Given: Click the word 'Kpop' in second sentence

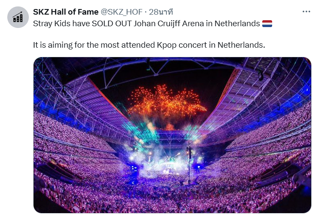Looking at the screenshot, I should pos(167,45).
